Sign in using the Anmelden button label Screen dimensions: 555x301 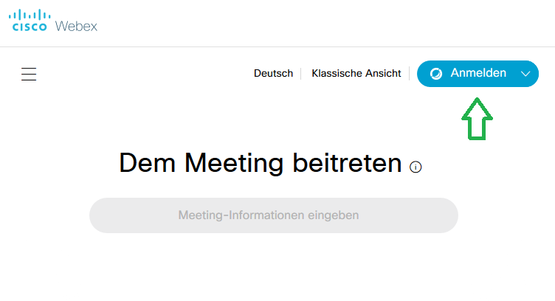[x=478, y=73]
